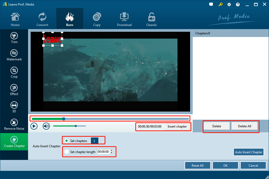This screenshot has width=269, height=179.
Task: Select the Set chapters radio option
Action: click(67, 141)
